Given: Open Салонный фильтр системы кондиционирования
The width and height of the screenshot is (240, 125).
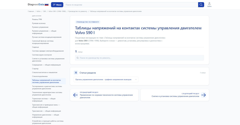Looking at the screenshot, I should (43, 42).
